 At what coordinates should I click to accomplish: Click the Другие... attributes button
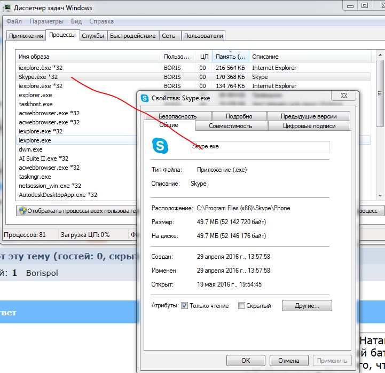(307, 306)
